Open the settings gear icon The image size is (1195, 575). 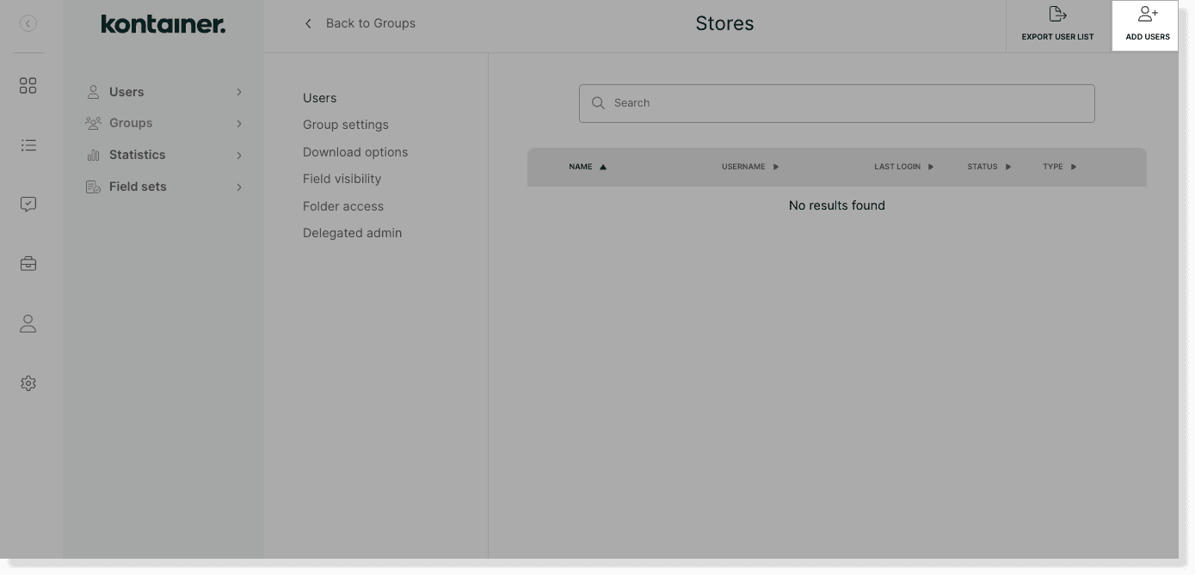coord(28,383)
